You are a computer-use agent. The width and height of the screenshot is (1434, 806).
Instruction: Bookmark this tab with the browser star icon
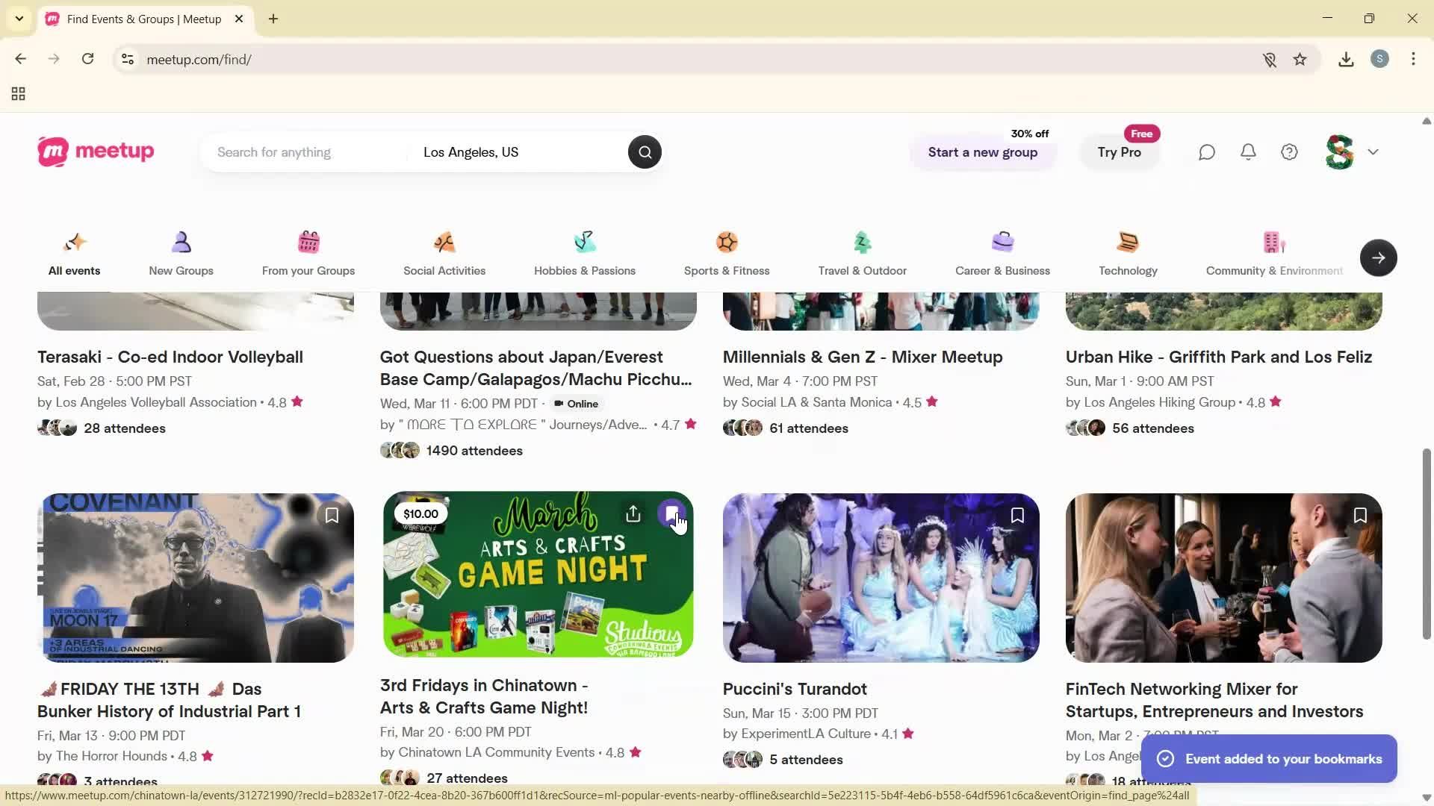point(1300,60)
